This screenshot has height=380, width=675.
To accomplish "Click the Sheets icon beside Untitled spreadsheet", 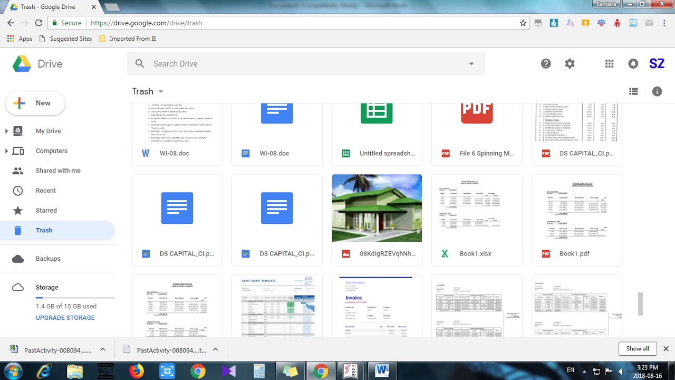I will tap(345, 153).
